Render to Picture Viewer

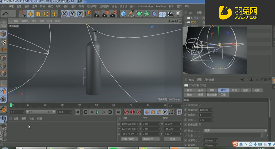click(105, 14)
